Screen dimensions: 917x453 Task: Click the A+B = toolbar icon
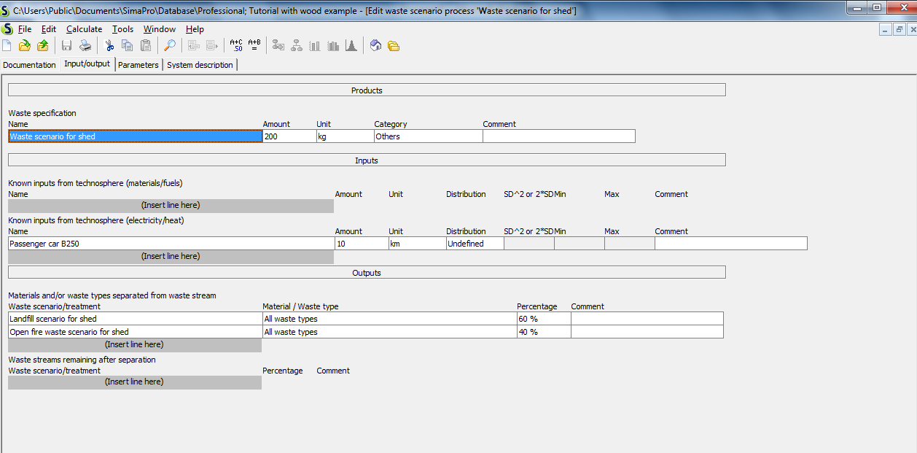254,46
